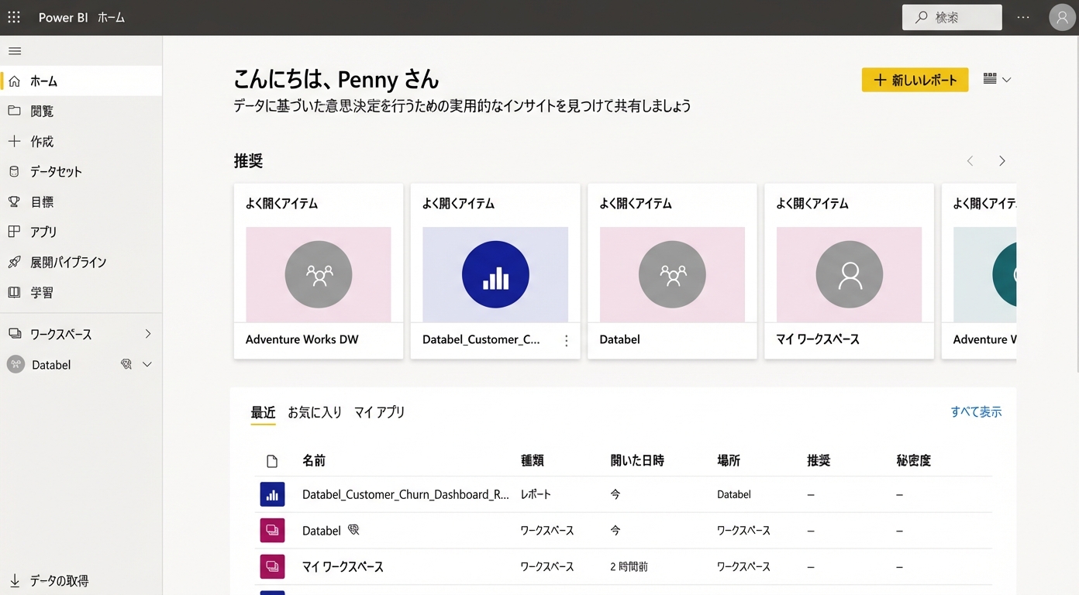Click 2 時間前 cell

[629, 566]
